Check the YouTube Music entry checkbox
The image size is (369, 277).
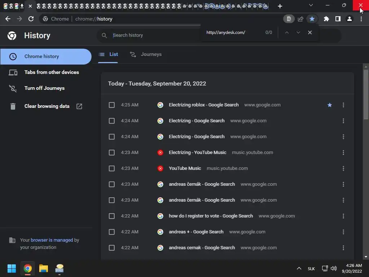coord(112,168)
